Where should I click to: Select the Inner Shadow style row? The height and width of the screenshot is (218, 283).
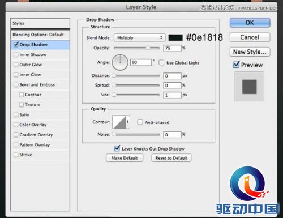click(x=40, y=55)
